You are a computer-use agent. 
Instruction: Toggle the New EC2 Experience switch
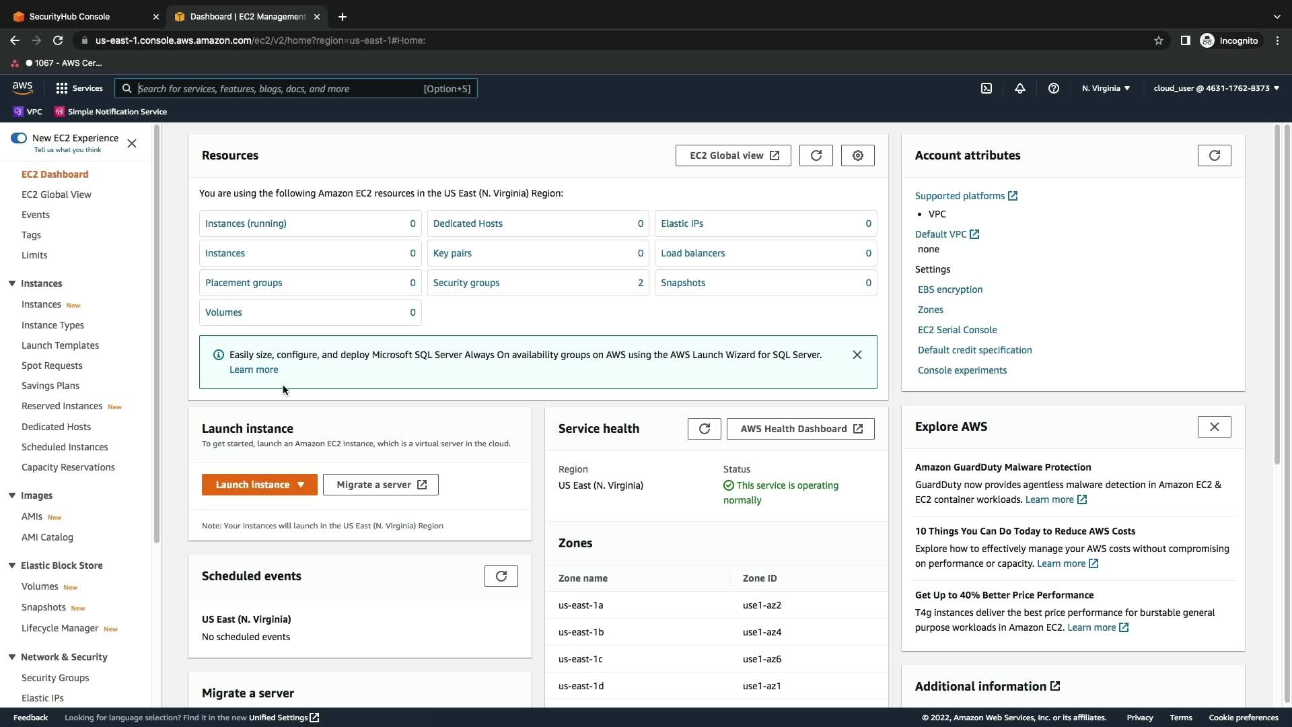click(19, 138)
